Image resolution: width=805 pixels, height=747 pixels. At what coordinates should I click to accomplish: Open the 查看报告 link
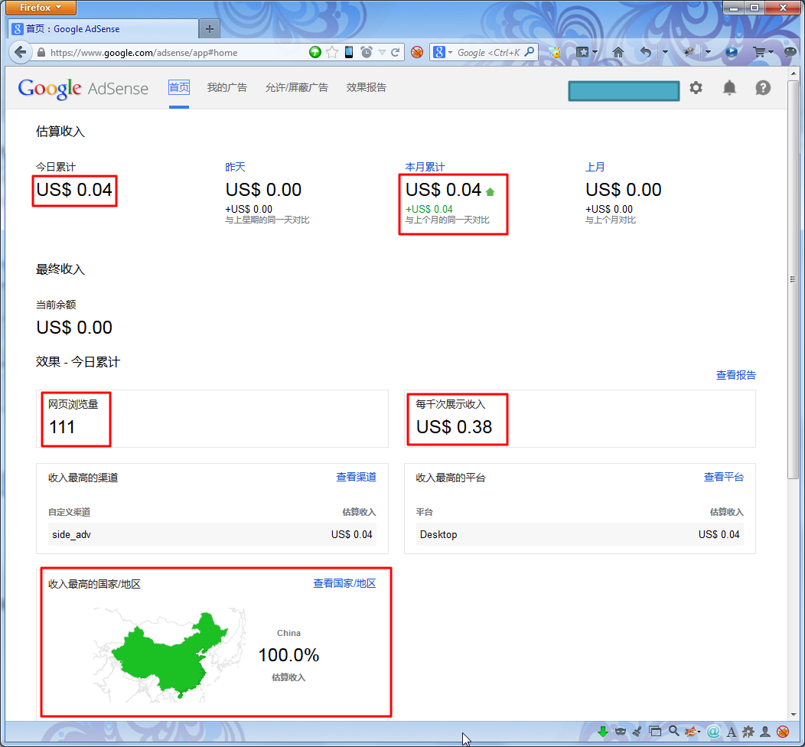click(735, 375)
